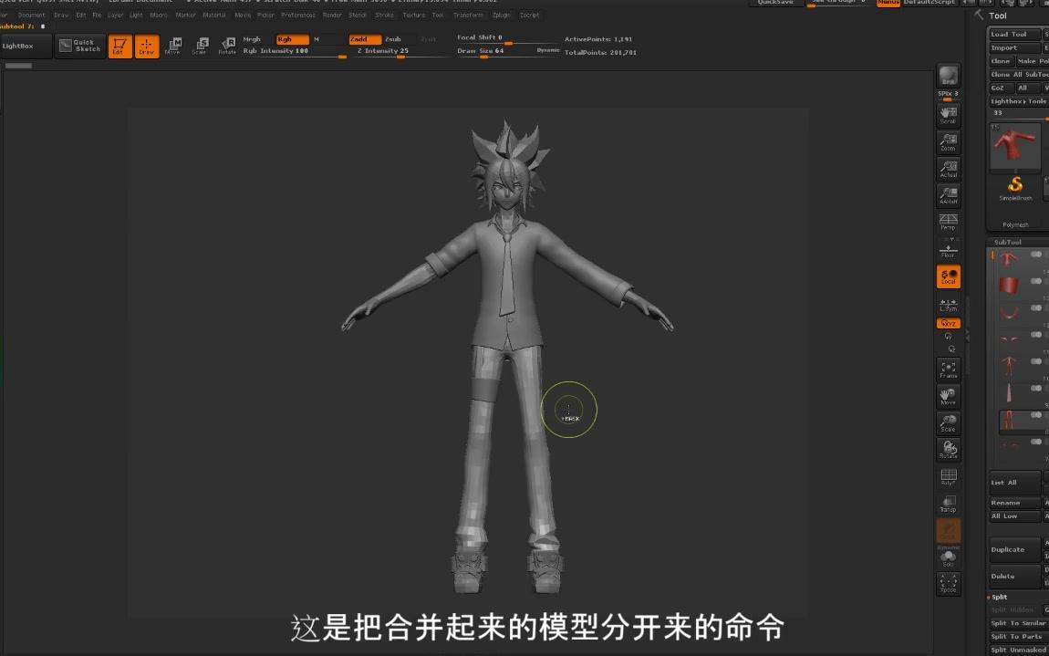This screenshot has width=1049, height=656.
Task: Click the Rename subtool button
Action: 1015,503
